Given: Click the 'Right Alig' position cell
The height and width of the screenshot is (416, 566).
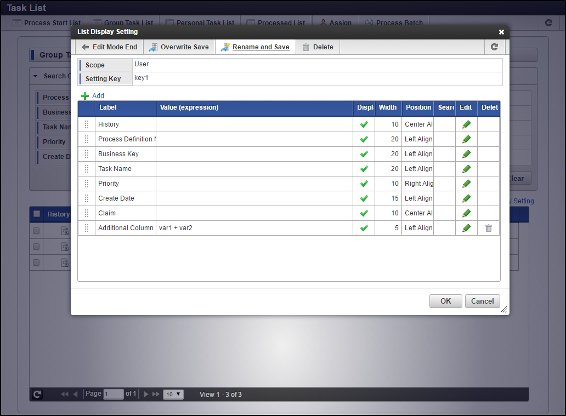Looking at the screenshot, I should tap(417, 184).
